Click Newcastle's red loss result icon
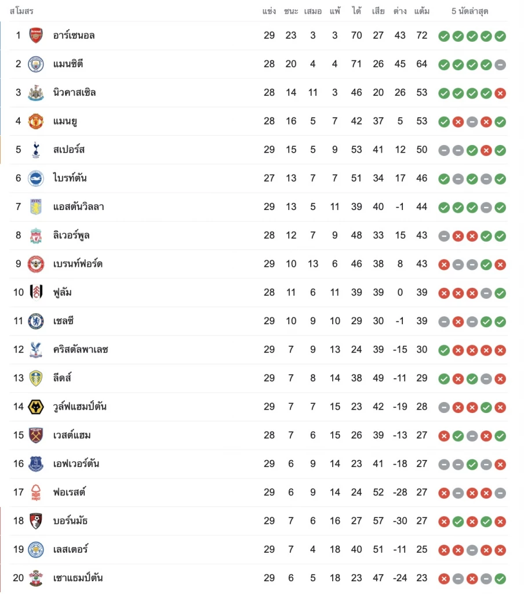Image resolution: width=524 pixels, height=594 pixels. [500, 93]
